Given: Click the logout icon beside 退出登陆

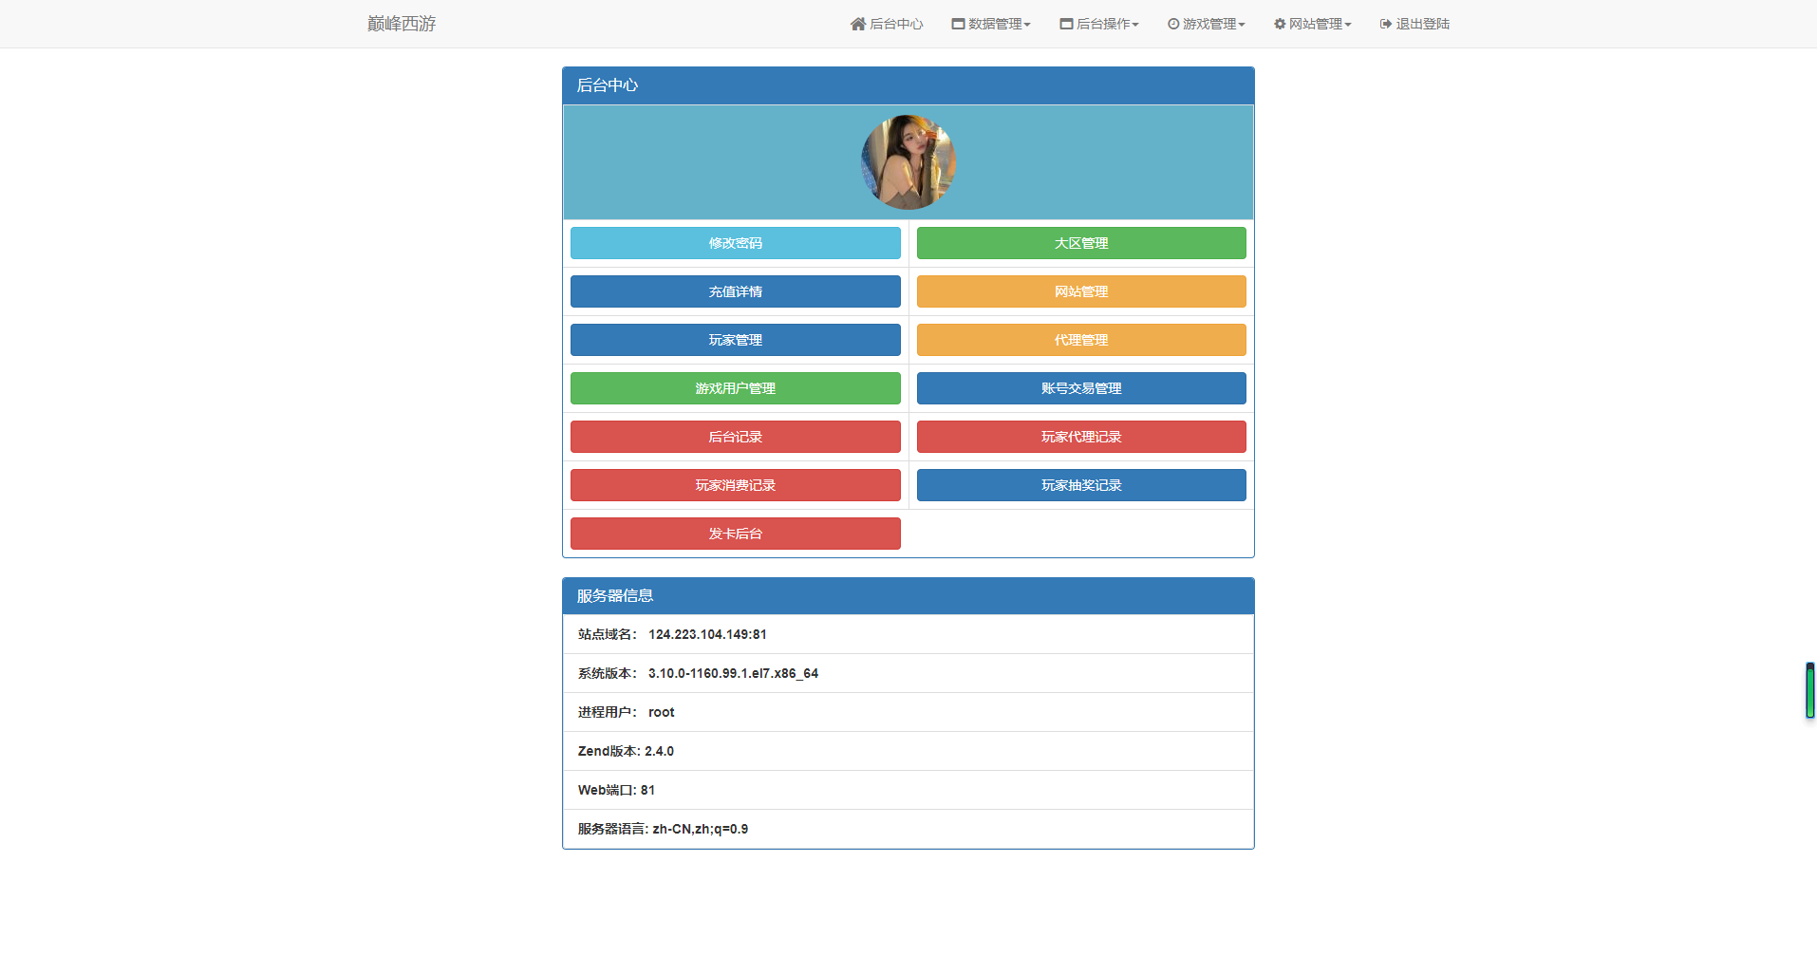Looking at the screenshot, I should [1386, 24].
